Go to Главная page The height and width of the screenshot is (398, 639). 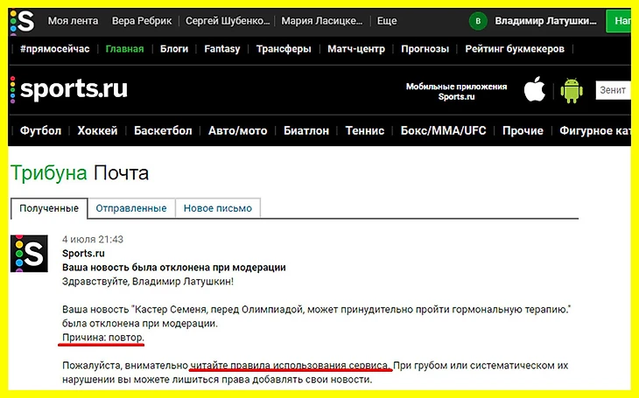click(x=124, y=49)
